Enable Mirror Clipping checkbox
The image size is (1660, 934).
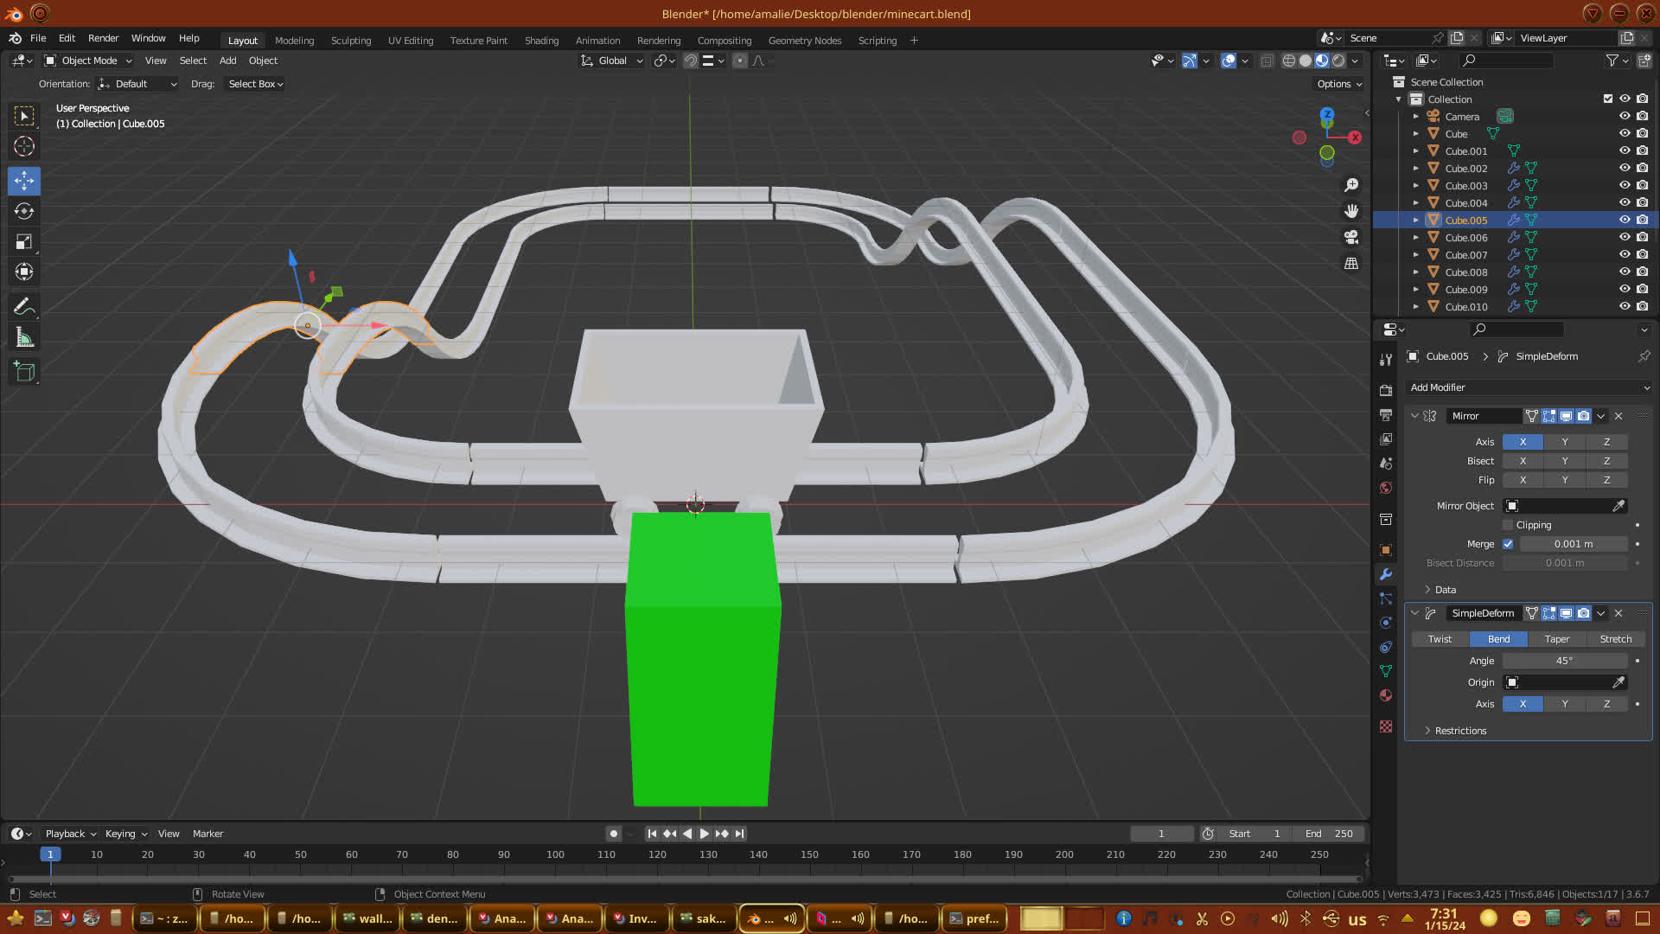1508,525
